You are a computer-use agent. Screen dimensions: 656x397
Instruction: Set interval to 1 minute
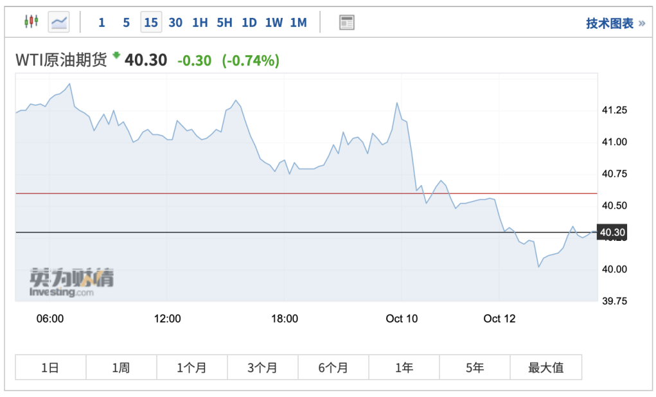click(102, 22)
